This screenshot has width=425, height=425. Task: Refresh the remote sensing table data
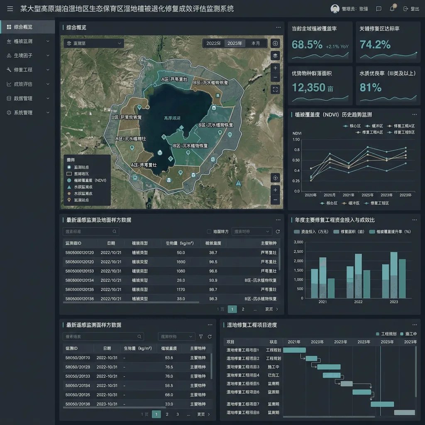(x=278, y=232)
